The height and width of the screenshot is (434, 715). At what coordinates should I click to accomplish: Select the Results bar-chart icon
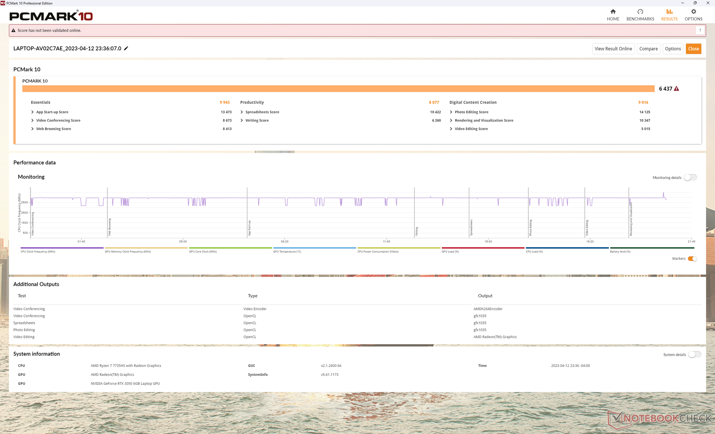[669, 12]
